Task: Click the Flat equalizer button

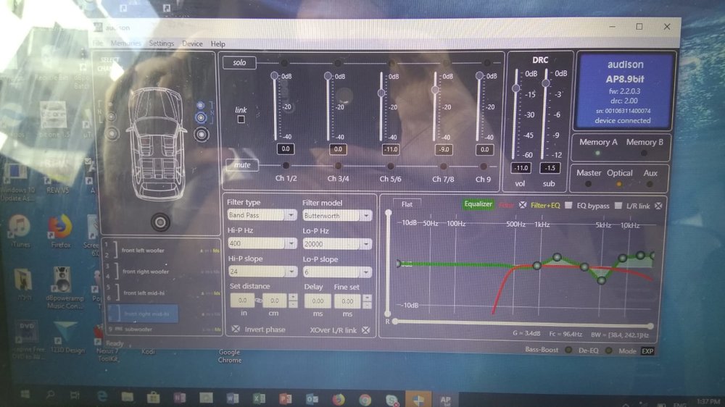Action: [407, 204]
